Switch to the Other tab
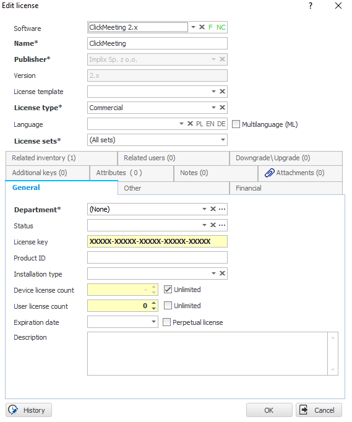Viewport: 352px width, 422px height. (x=174, y=188)
